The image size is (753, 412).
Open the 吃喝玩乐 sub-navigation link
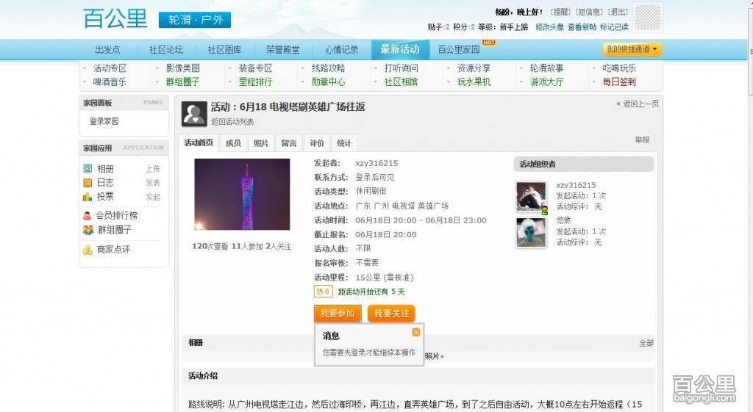pyautogui.click(x=619, y=68)
